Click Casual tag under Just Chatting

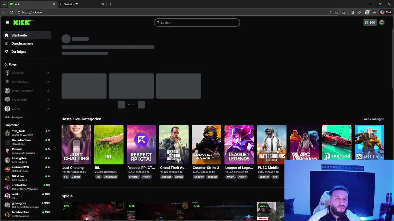click(76, 177)
